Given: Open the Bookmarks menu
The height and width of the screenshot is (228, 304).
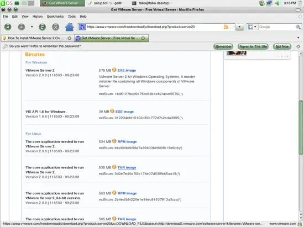Looking at the screenshot, I should click(x=55, y=17).
